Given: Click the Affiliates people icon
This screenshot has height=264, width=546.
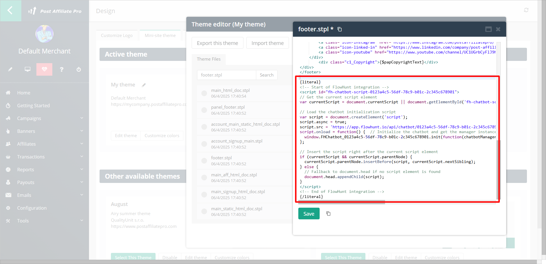Looking at the screenshot, I should 8,144.
